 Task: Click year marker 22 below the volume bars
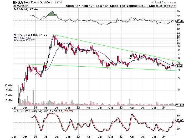pyautogui.click(x=78, y=108)
